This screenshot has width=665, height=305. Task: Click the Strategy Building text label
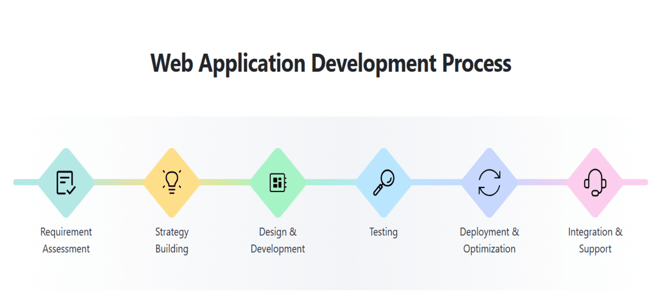click(x=172, y=240)
